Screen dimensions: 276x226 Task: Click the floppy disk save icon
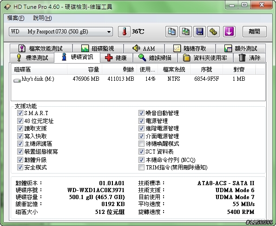(199, 32)
